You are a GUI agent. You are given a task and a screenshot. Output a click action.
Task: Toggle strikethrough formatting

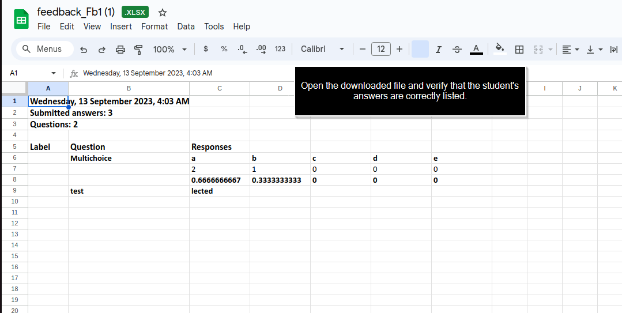tap(457, 49)
